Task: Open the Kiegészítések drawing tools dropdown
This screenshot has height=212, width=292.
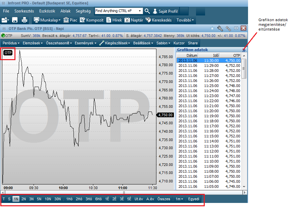Action: 115,43
